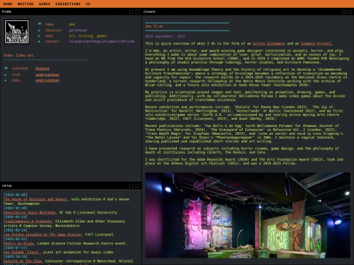
Task: Open the WRITING nav item
Action: [x=26, y=4]
